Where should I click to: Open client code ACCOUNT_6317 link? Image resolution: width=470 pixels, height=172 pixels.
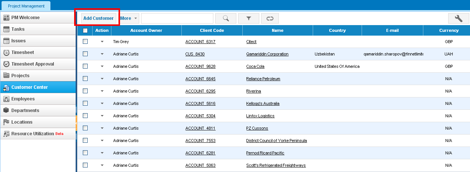[x=200, y=42]
